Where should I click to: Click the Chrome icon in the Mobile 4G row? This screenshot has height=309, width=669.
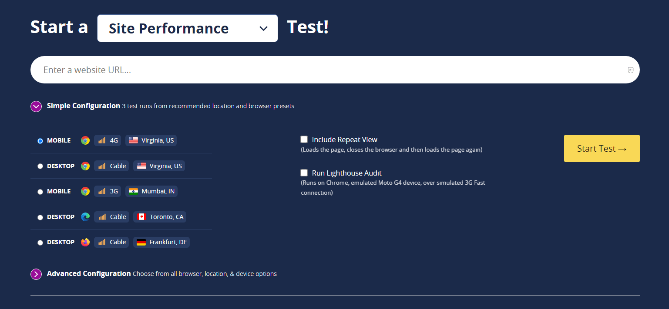85,140
